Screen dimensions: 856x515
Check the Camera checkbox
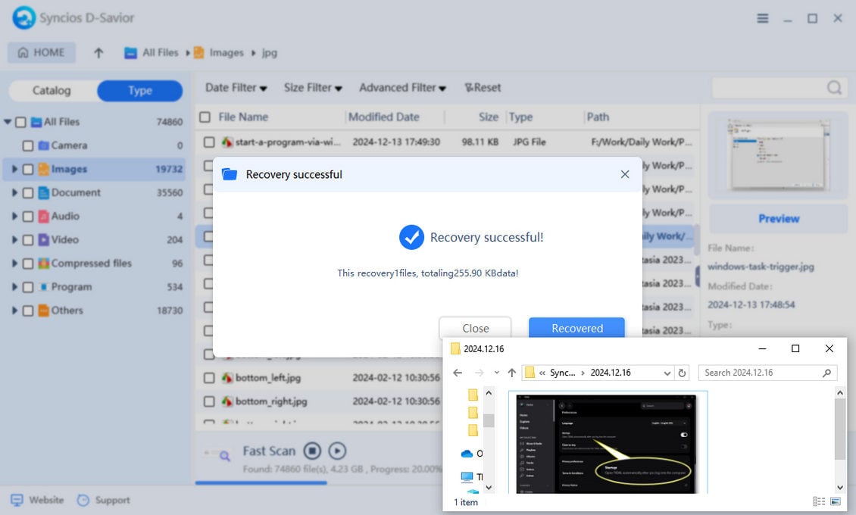[x=28, y=145]
